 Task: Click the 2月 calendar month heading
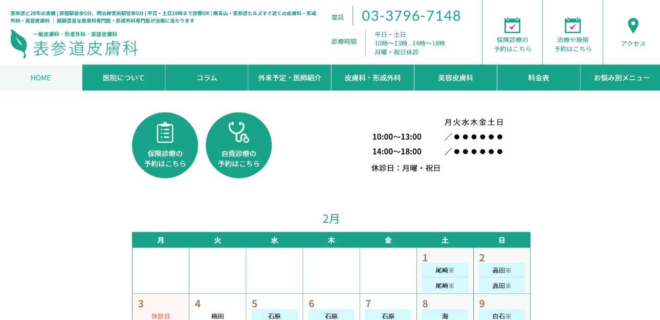coord(331,219)
